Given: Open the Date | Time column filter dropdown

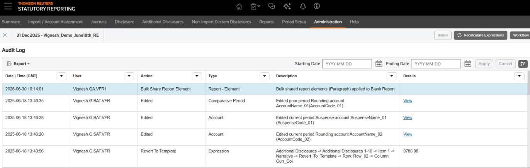Looking at the screenshot, I should (x=61, y=76).
